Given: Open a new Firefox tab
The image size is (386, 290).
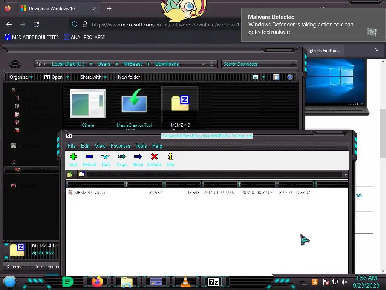Looking at the screenshot, I should click(x=109, y=9).
